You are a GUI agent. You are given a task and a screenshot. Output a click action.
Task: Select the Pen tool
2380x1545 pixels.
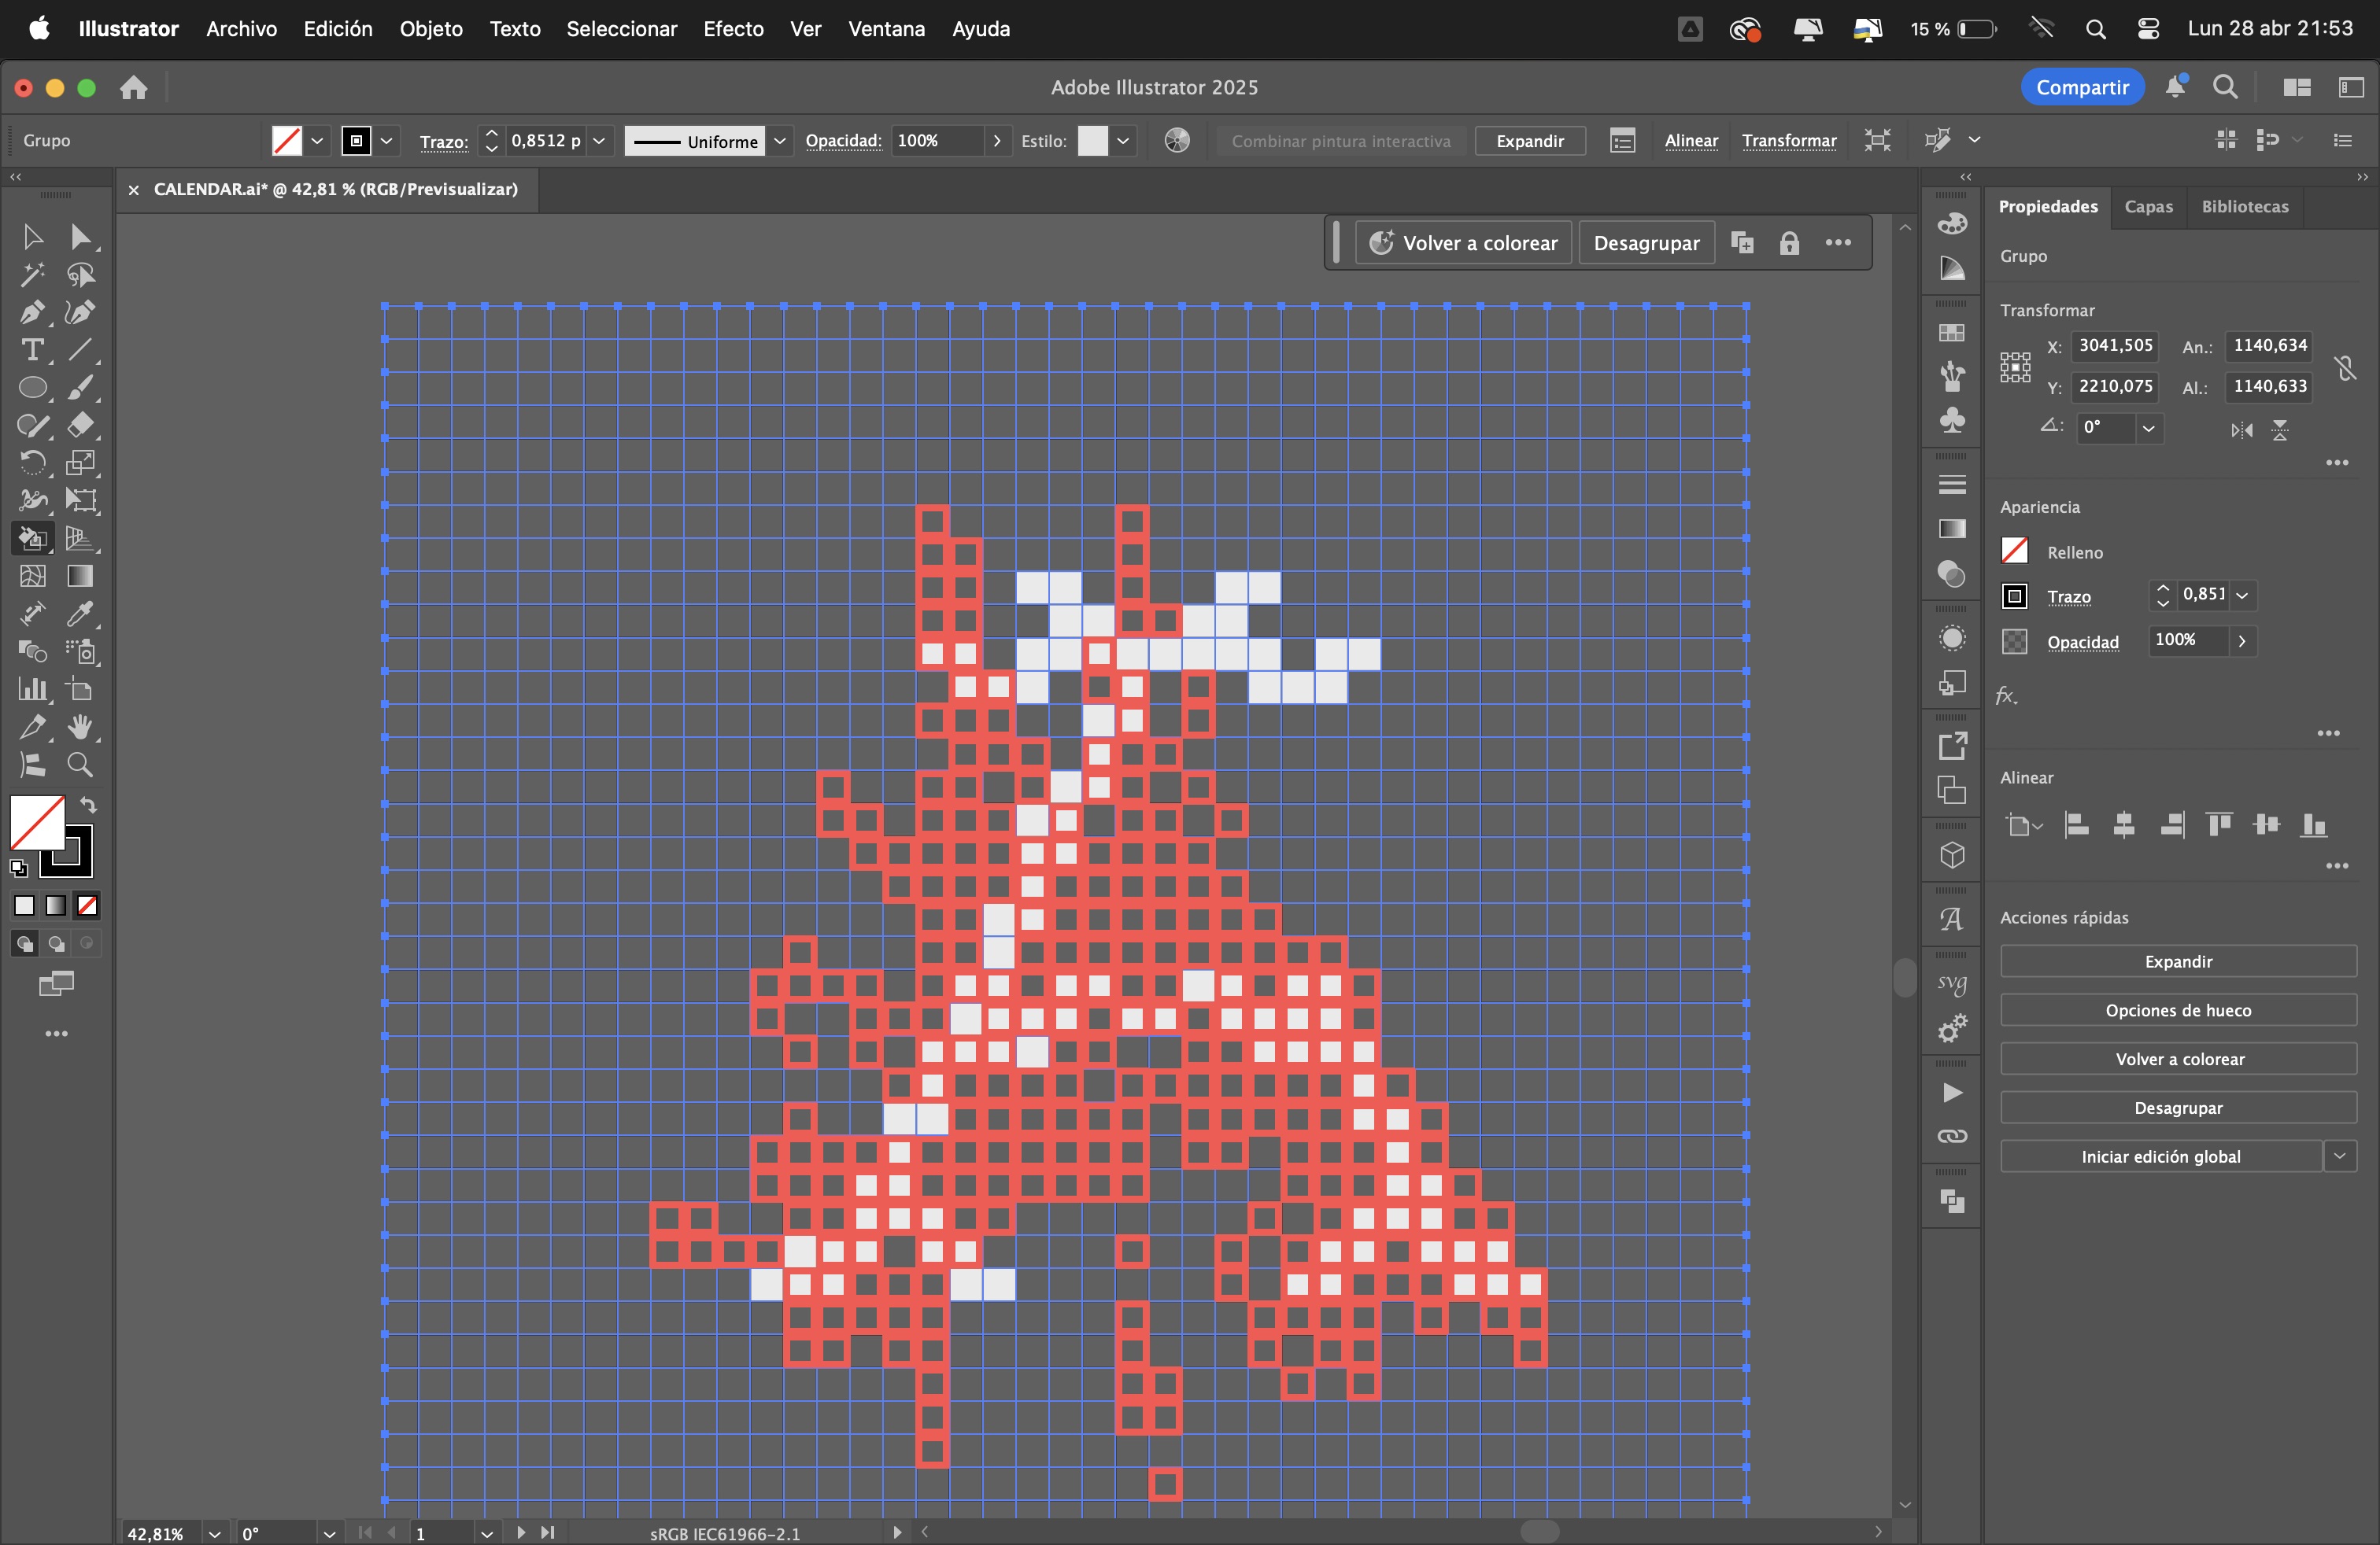32,313
